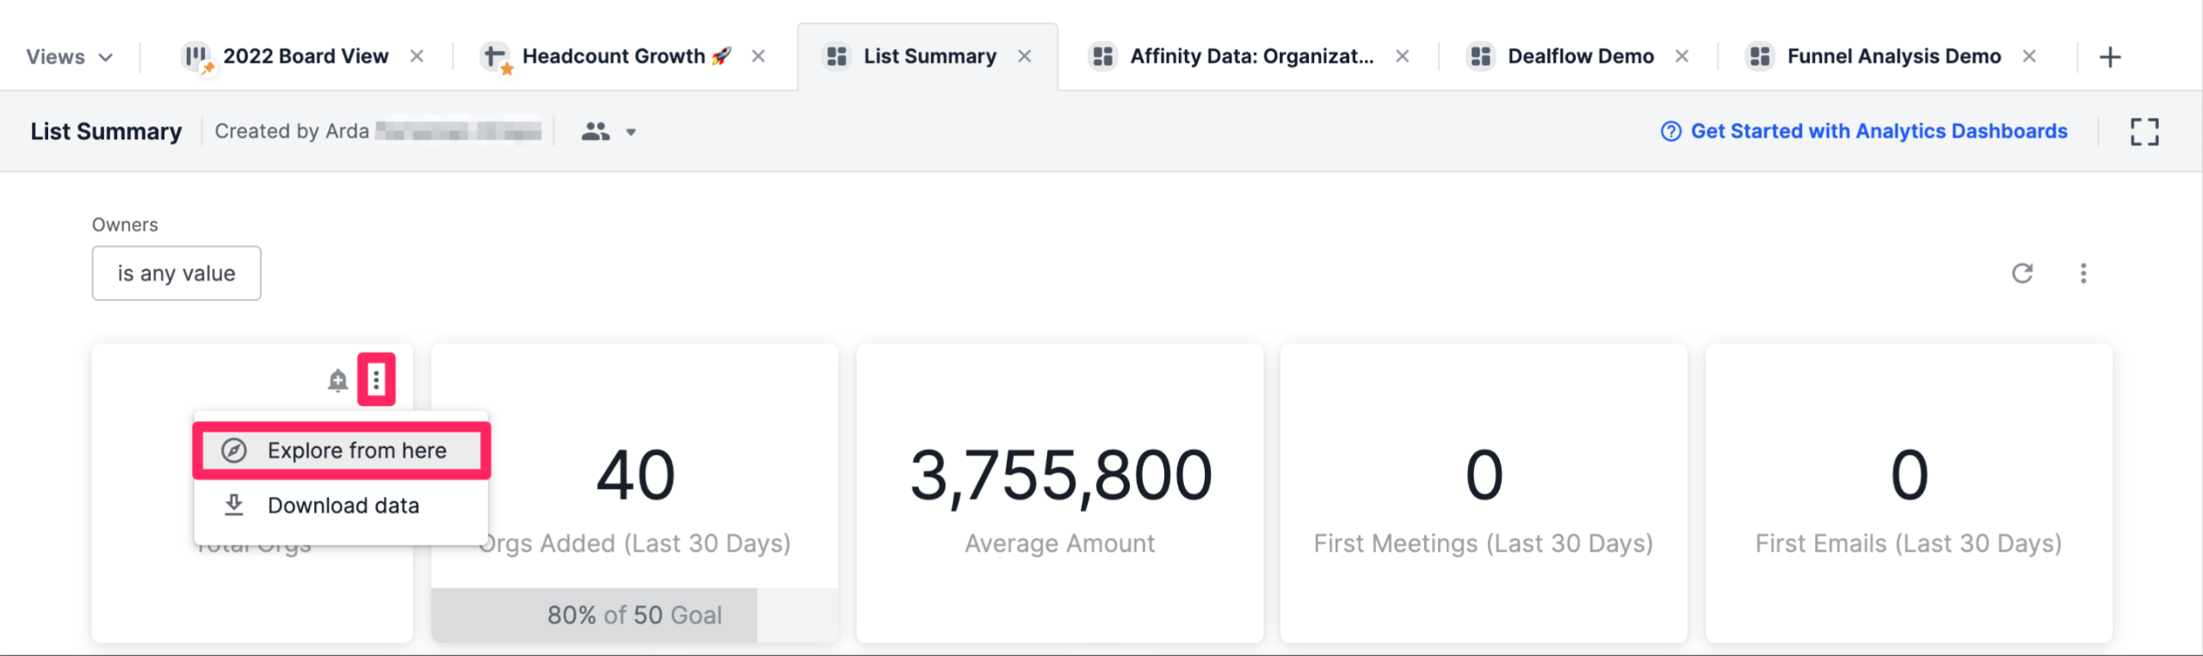
Task: Click the alert bell icon on Total Orgs tile
Action: [x=338, y=379]
